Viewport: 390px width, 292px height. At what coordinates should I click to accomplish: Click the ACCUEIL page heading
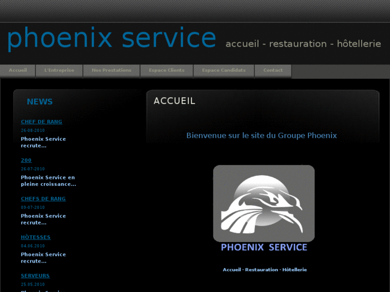click(x=174, y=101)
